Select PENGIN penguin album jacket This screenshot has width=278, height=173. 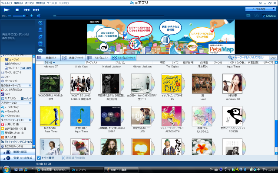pos(232,116)
